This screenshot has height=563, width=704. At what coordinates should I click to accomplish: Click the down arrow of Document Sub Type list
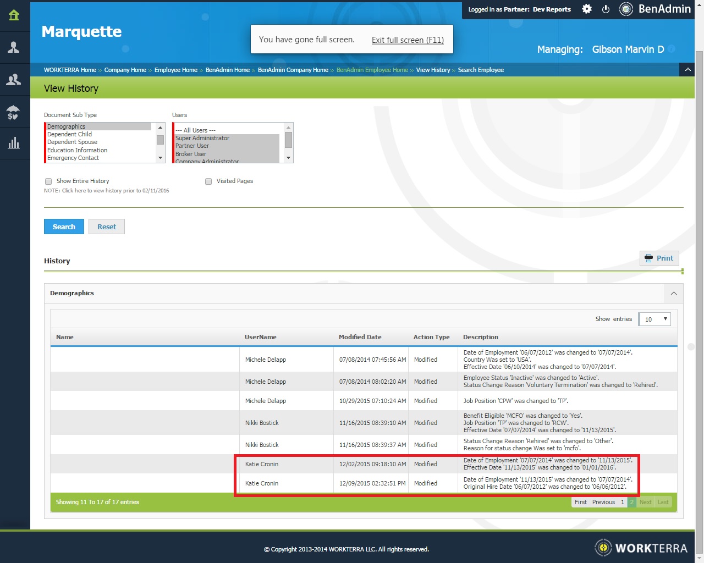161,158
